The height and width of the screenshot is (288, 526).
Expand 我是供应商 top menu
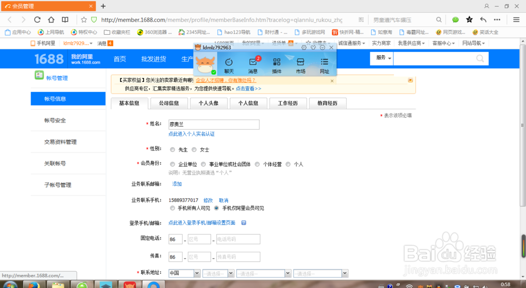pyautogui.click(x=411, y=43)
